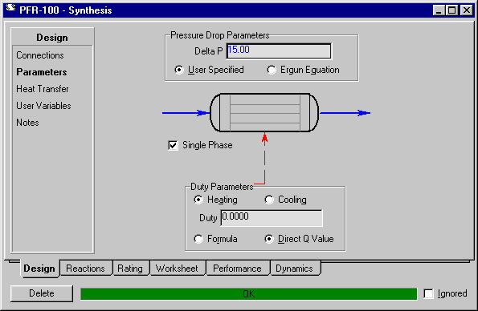Click the plug flow reactor vessel icon
The height and width of the screenshot is (311, 478).
click(x=264, y=112)
